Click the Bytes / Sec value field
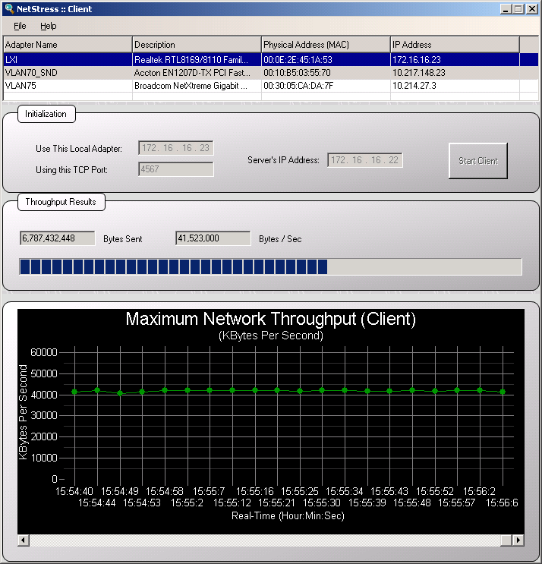 (213, 238)
